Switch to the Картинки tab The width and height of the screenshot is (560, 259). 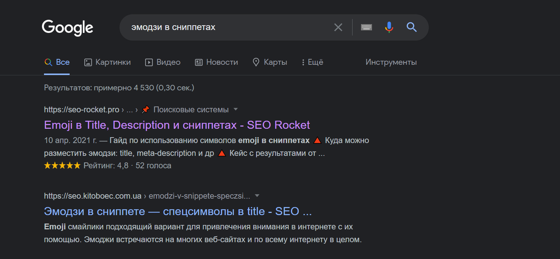(107, 62)
